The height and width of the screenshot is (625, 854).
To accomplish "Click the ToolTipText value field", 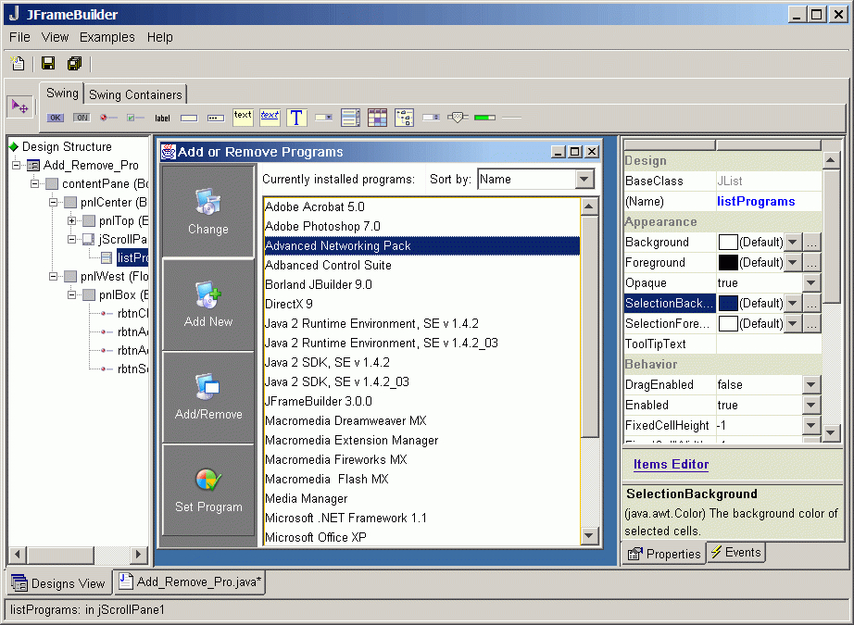I will (769, 344).
